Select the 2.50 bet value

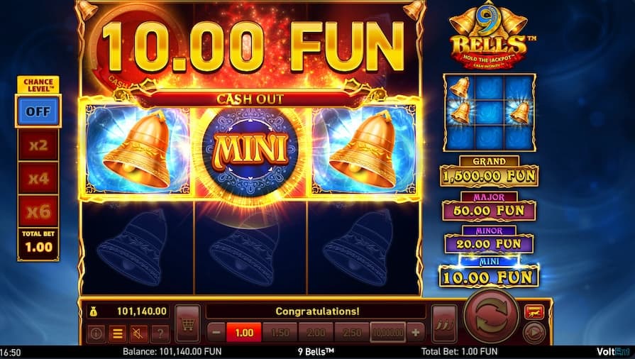352,333
